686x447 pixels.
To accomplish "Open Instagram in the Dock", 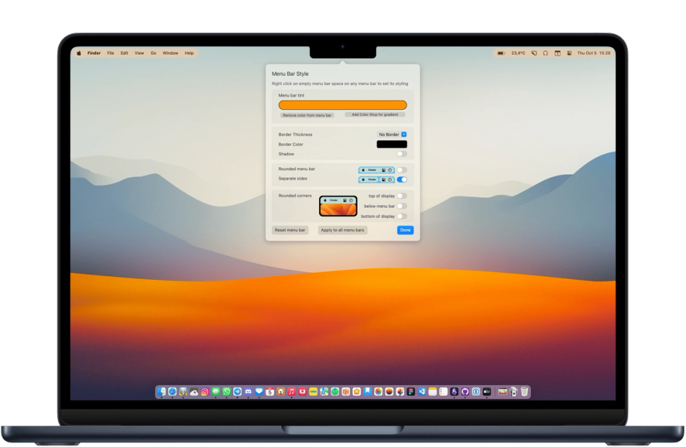I will click(204, 391).
